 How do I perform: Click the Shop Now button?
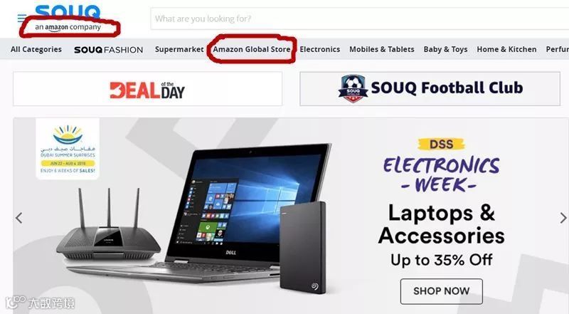441,291
